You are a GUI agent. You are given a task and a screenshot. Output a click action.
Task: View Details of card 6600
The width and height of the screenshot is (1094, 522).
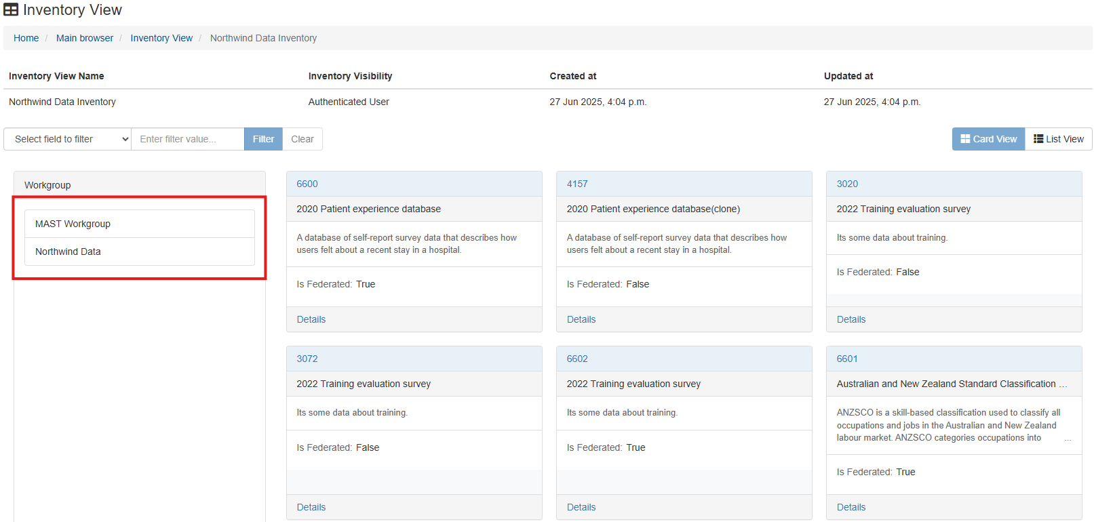point(311,319)
